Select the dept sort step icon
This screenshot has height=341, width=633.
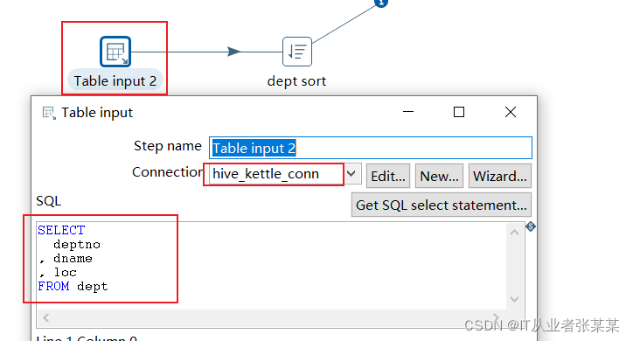[x=297, y=52]
